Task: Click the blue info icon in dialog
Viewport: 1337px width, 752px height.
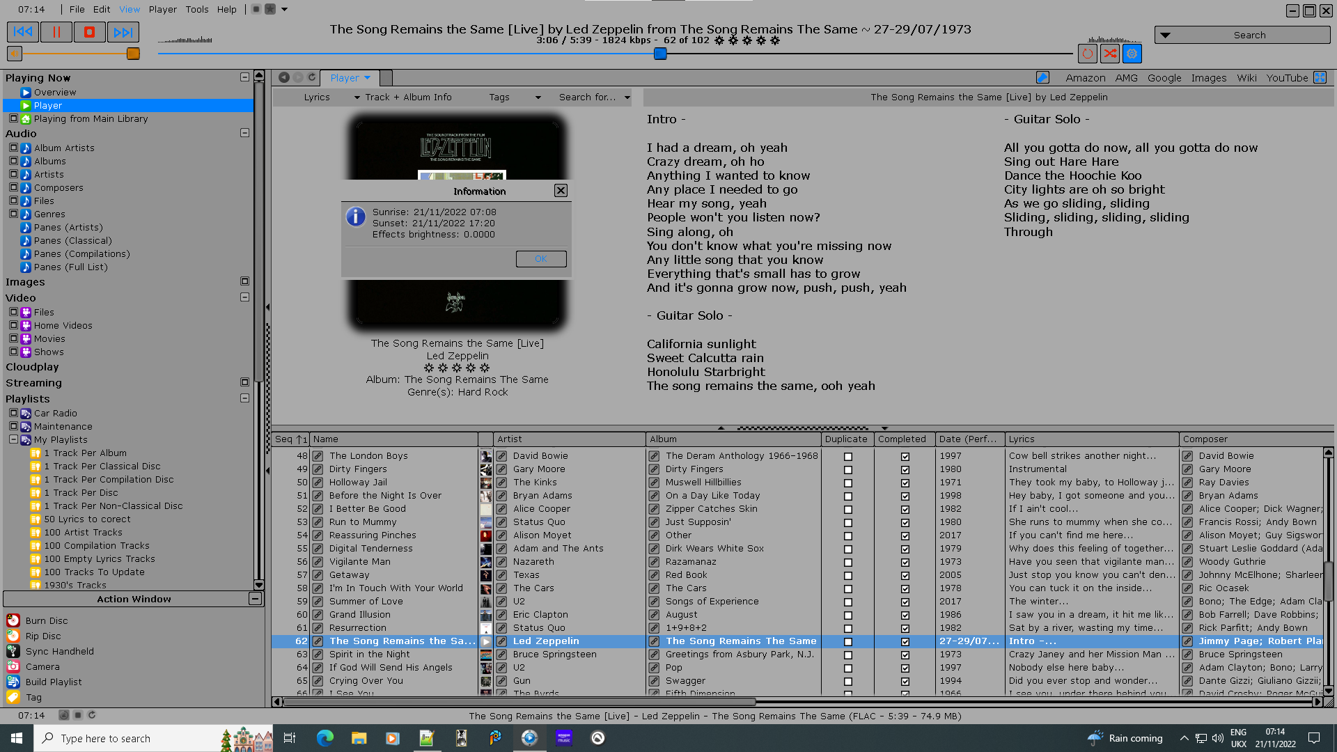Action: 356,217
